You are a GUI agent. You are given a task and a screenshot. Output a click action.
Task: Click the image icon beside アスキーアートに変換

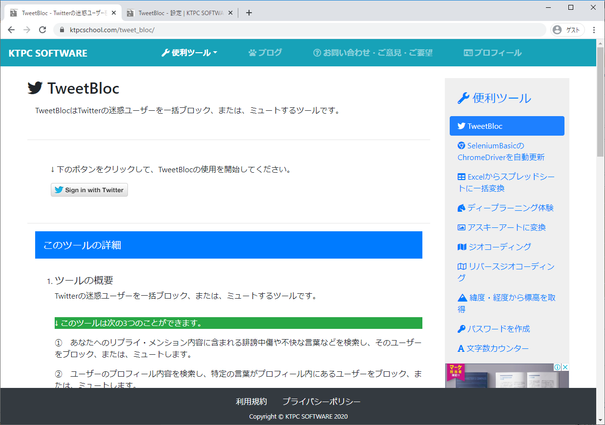click(461, 227)
